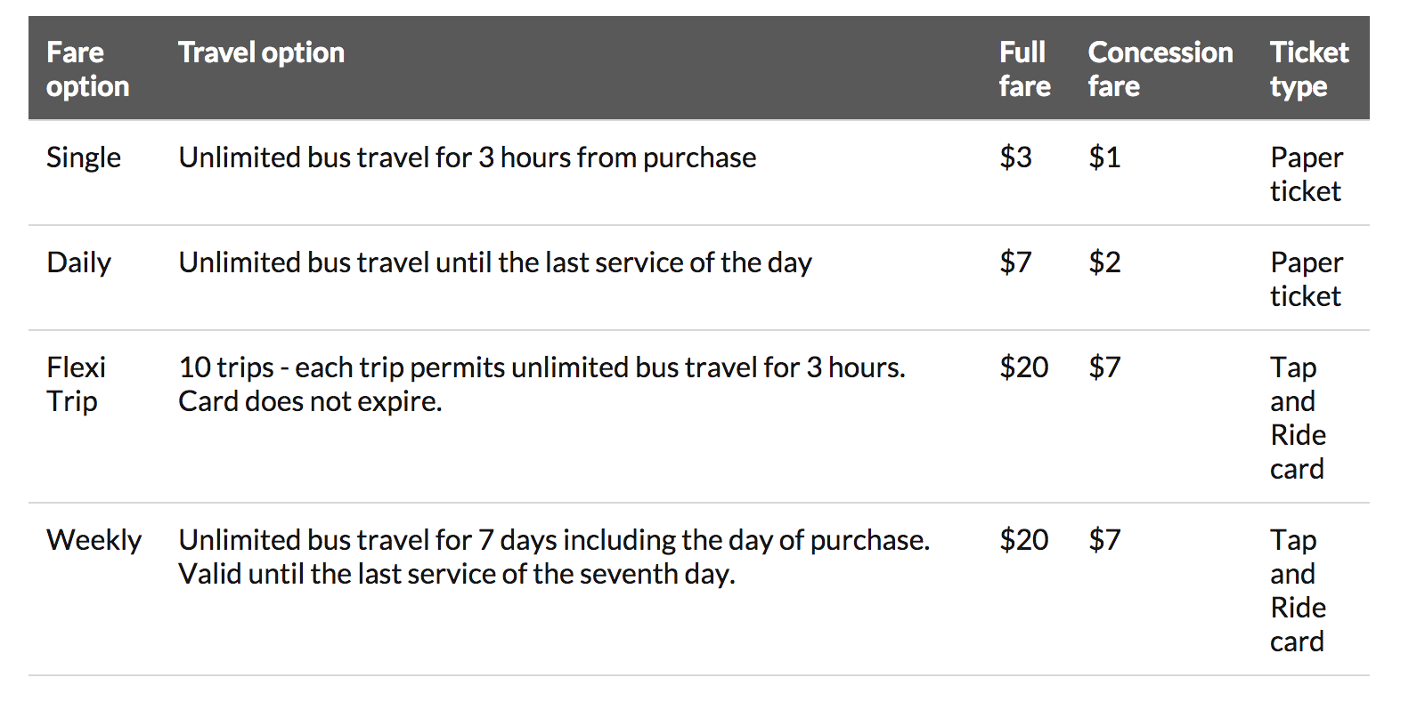The width and height of the screenshot is (1425, 710).
Task: Select the Flexi Trip fare option cell
Action: [x=76, y=384]
